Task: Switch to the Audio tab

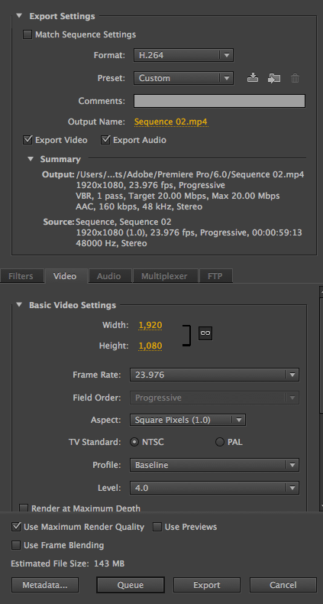Action: [x=109, y=276]
